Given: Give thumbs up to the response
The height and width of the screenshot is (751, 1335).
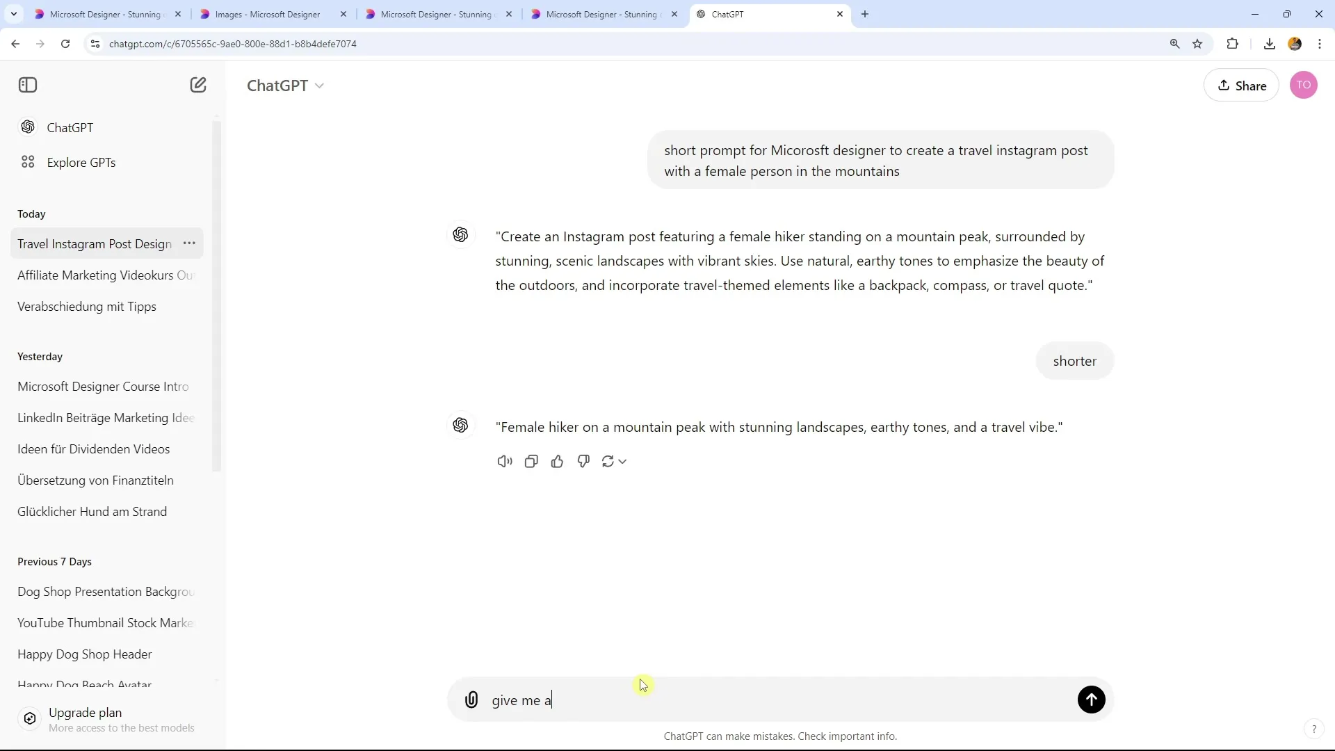Looking at the screenshot, I should click(557, 461).
